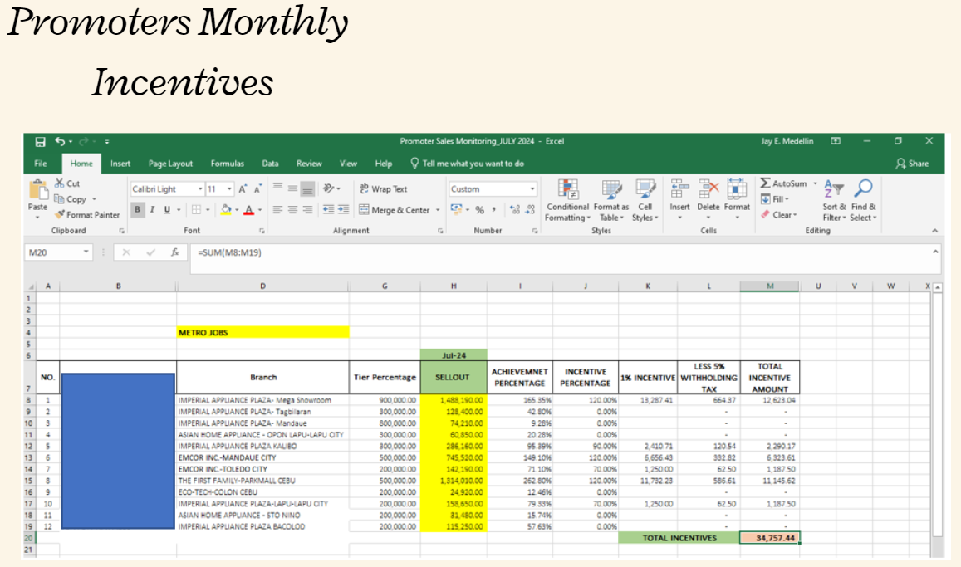
Task: Collapse the ribbon with the chevron
Action: [934, 231]
